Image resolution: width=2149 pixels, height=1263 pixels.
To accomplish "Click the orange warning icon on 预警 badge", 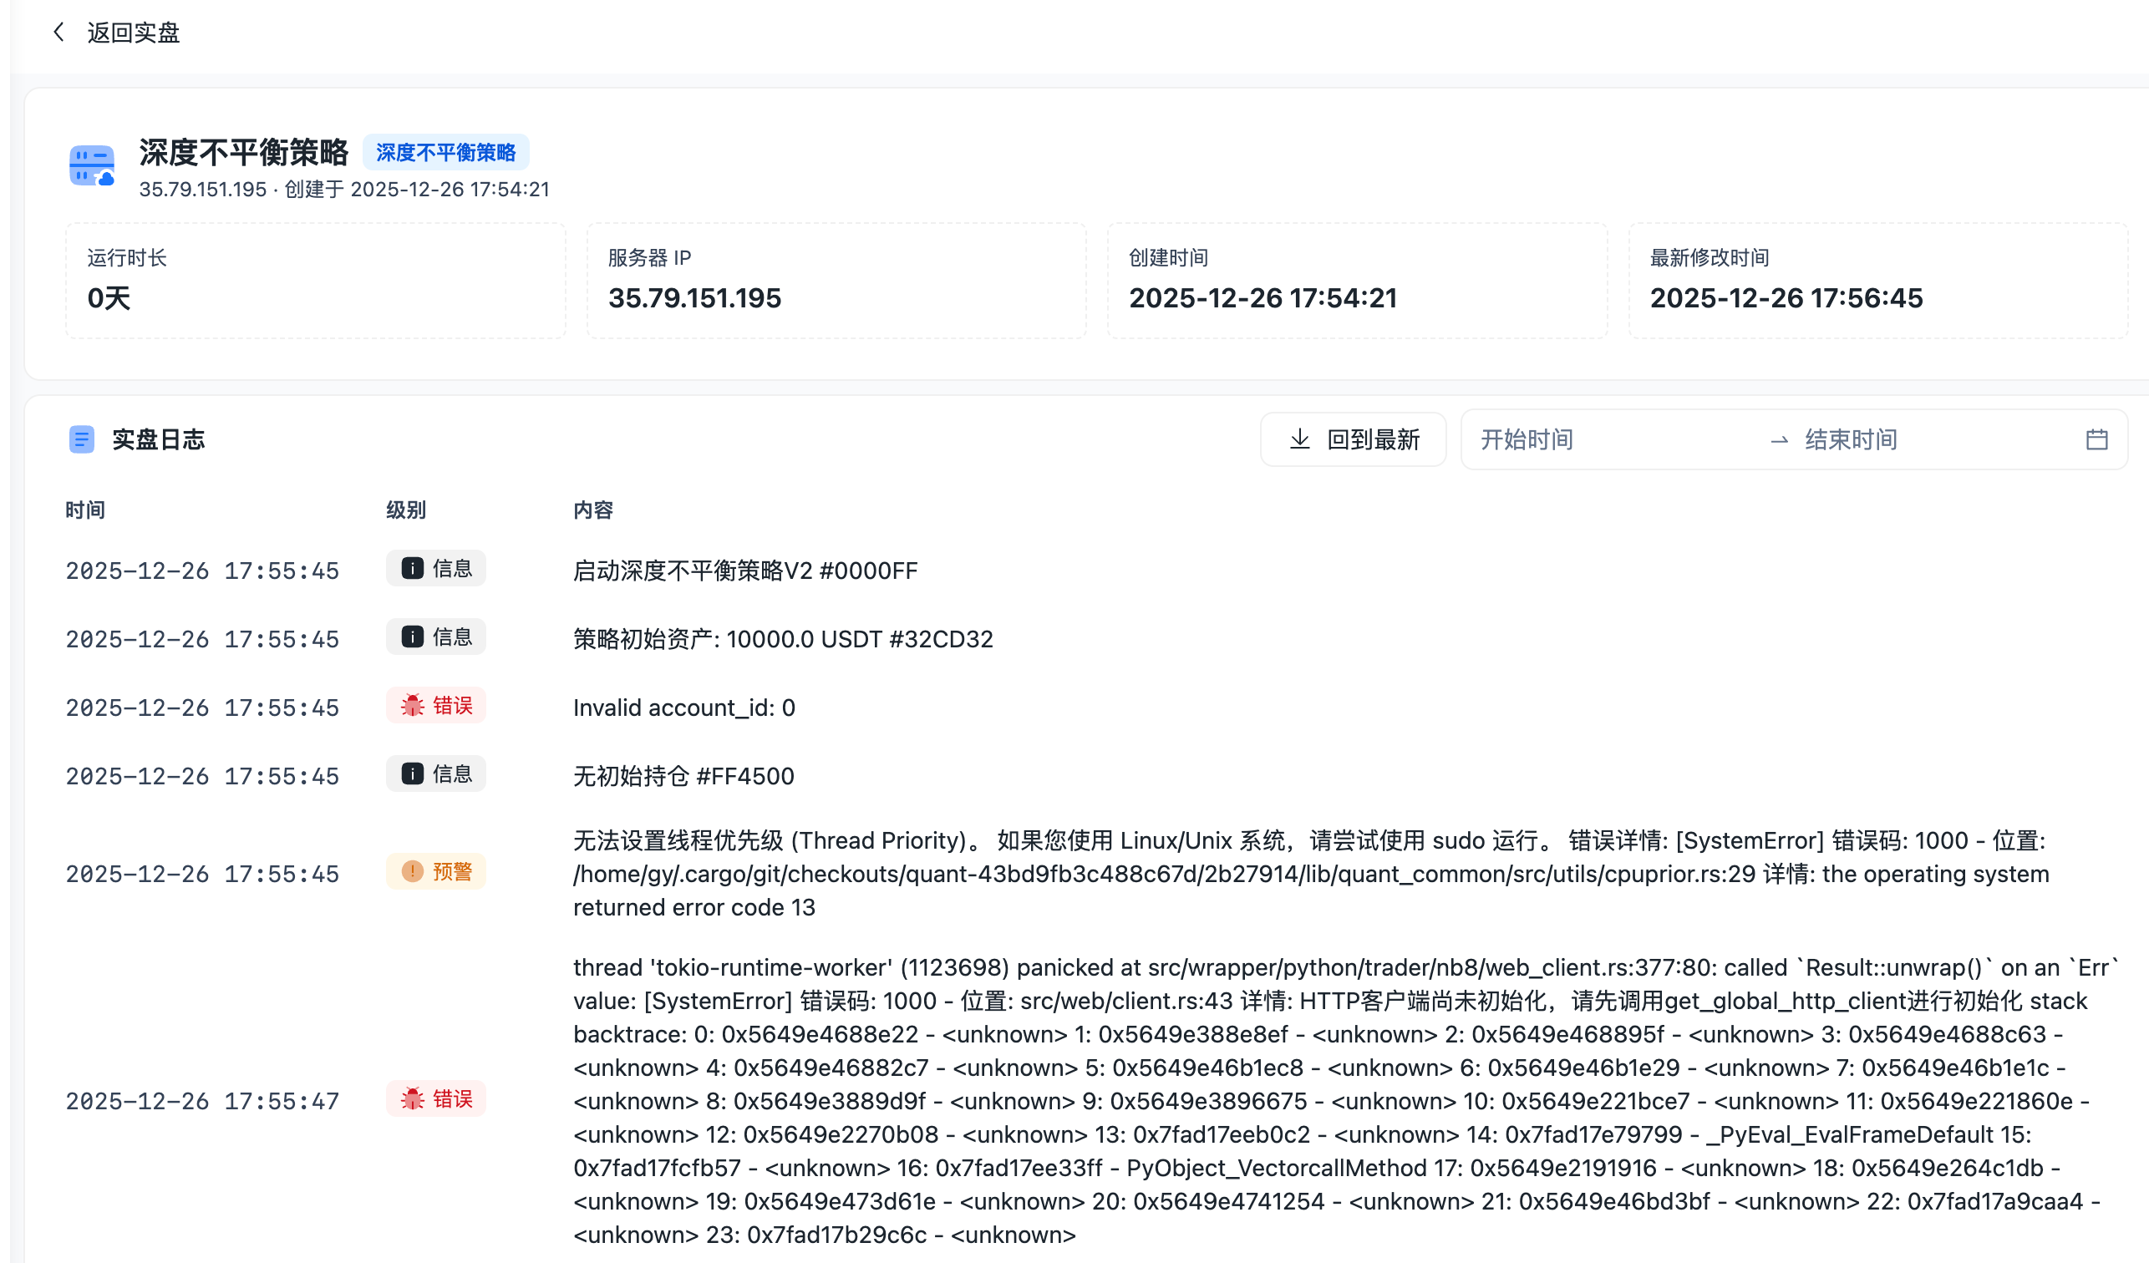I will point(413,871).
